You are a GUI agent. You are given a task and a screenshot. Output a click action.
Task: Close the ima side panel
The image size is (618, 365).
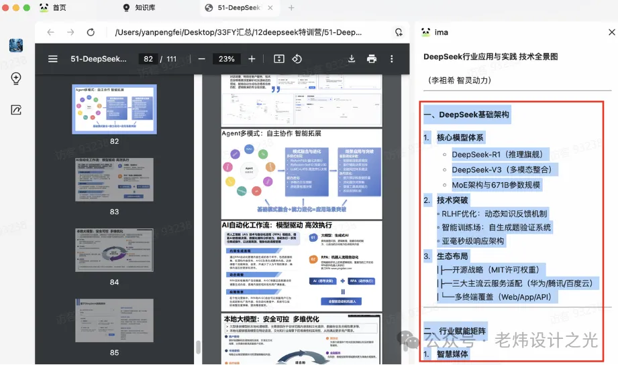(x=611, y=32)
